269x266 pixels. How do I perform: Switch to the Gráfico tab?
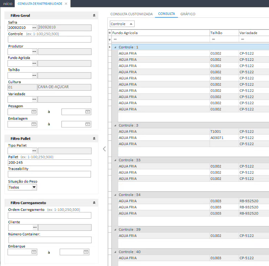pos(188,14)
